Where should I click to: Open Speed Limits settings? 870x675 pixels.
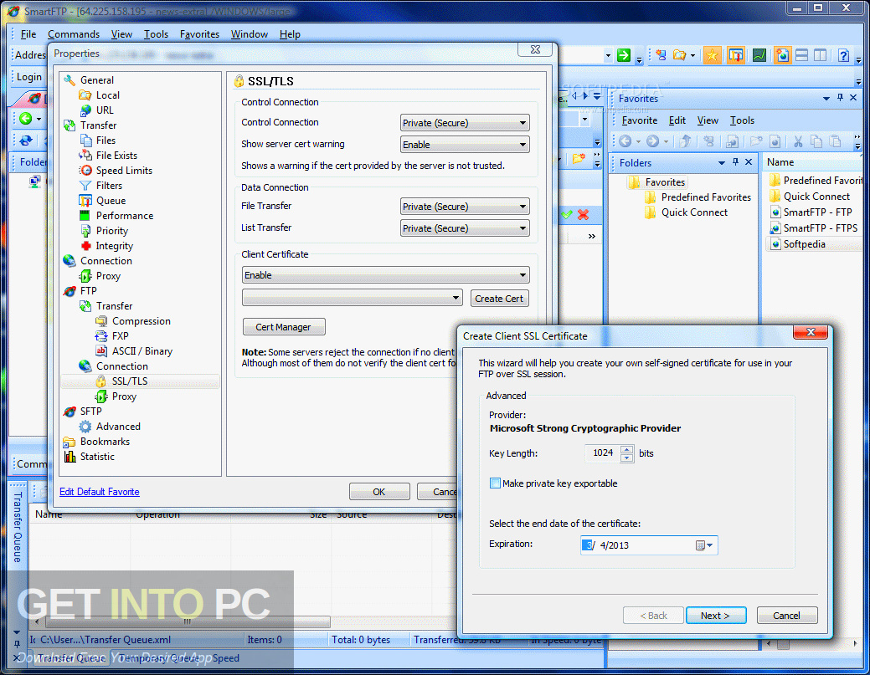tap(124, 170)
